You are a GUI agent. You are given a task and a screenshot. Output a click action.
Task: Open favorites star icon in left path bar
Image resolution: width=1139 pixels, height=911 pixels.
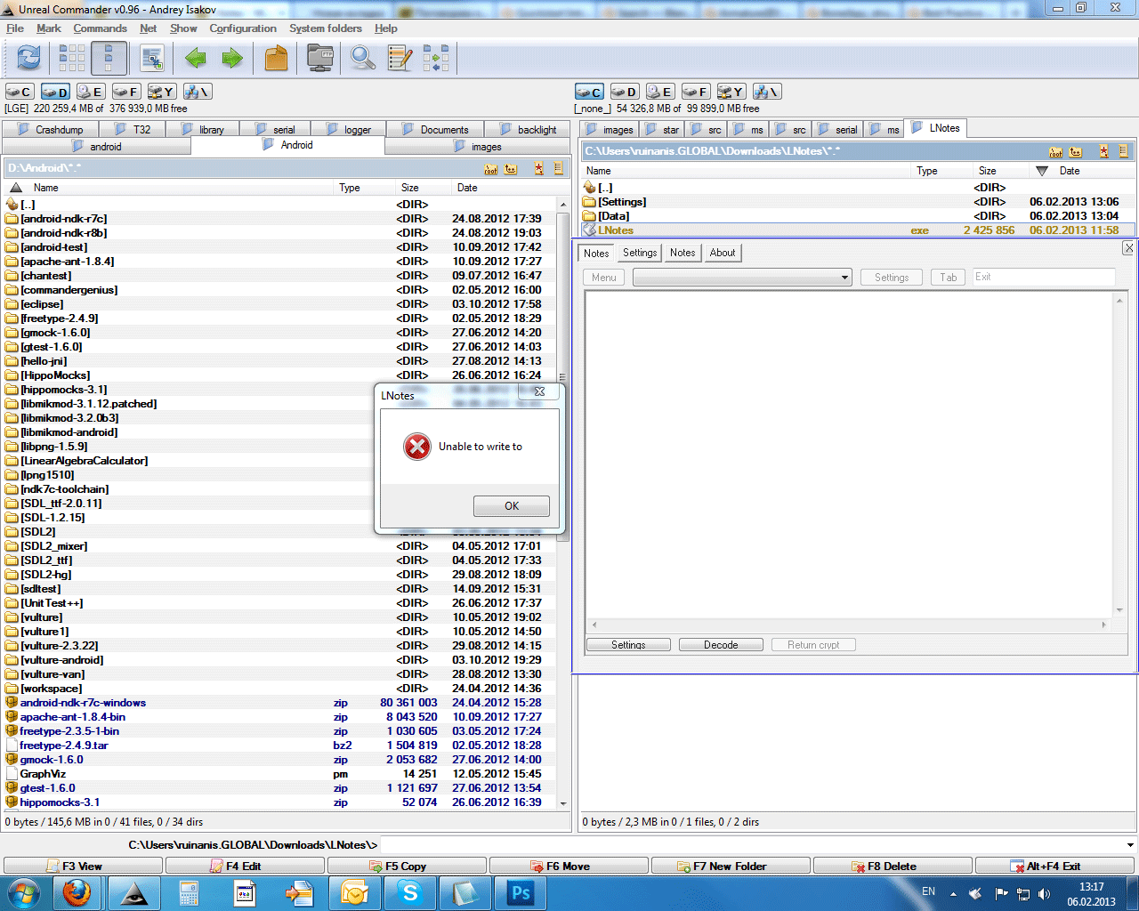tap(539, 168)
